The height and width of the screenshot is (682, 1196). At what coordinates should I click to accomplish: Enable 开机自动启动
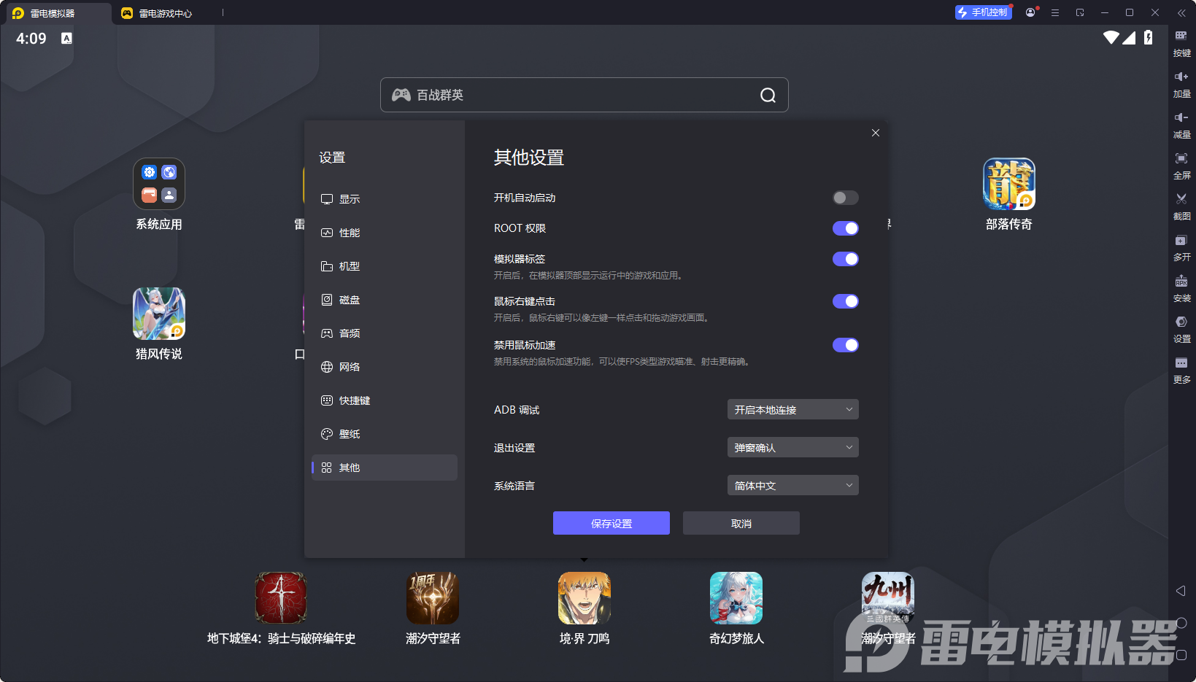(844, 198)
